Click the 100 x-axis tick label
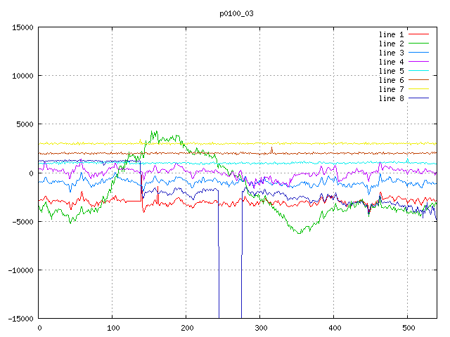The image size is (450, 337). click(112, 328)
